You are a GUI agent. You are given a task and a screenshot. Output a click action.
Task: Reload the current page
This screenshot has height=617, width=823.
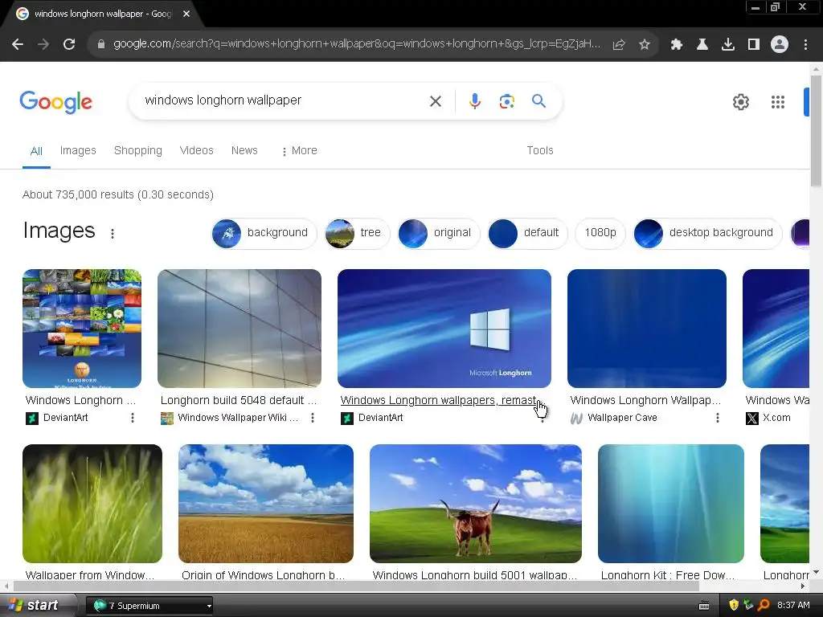click(69, 45)
